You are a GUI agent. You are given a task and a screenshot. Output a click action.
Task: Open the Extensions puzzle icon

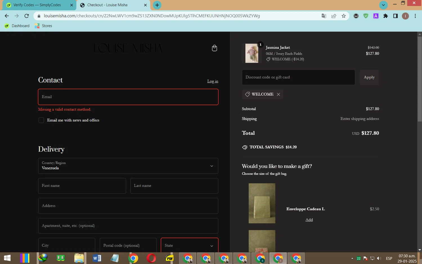click(385, 16)
